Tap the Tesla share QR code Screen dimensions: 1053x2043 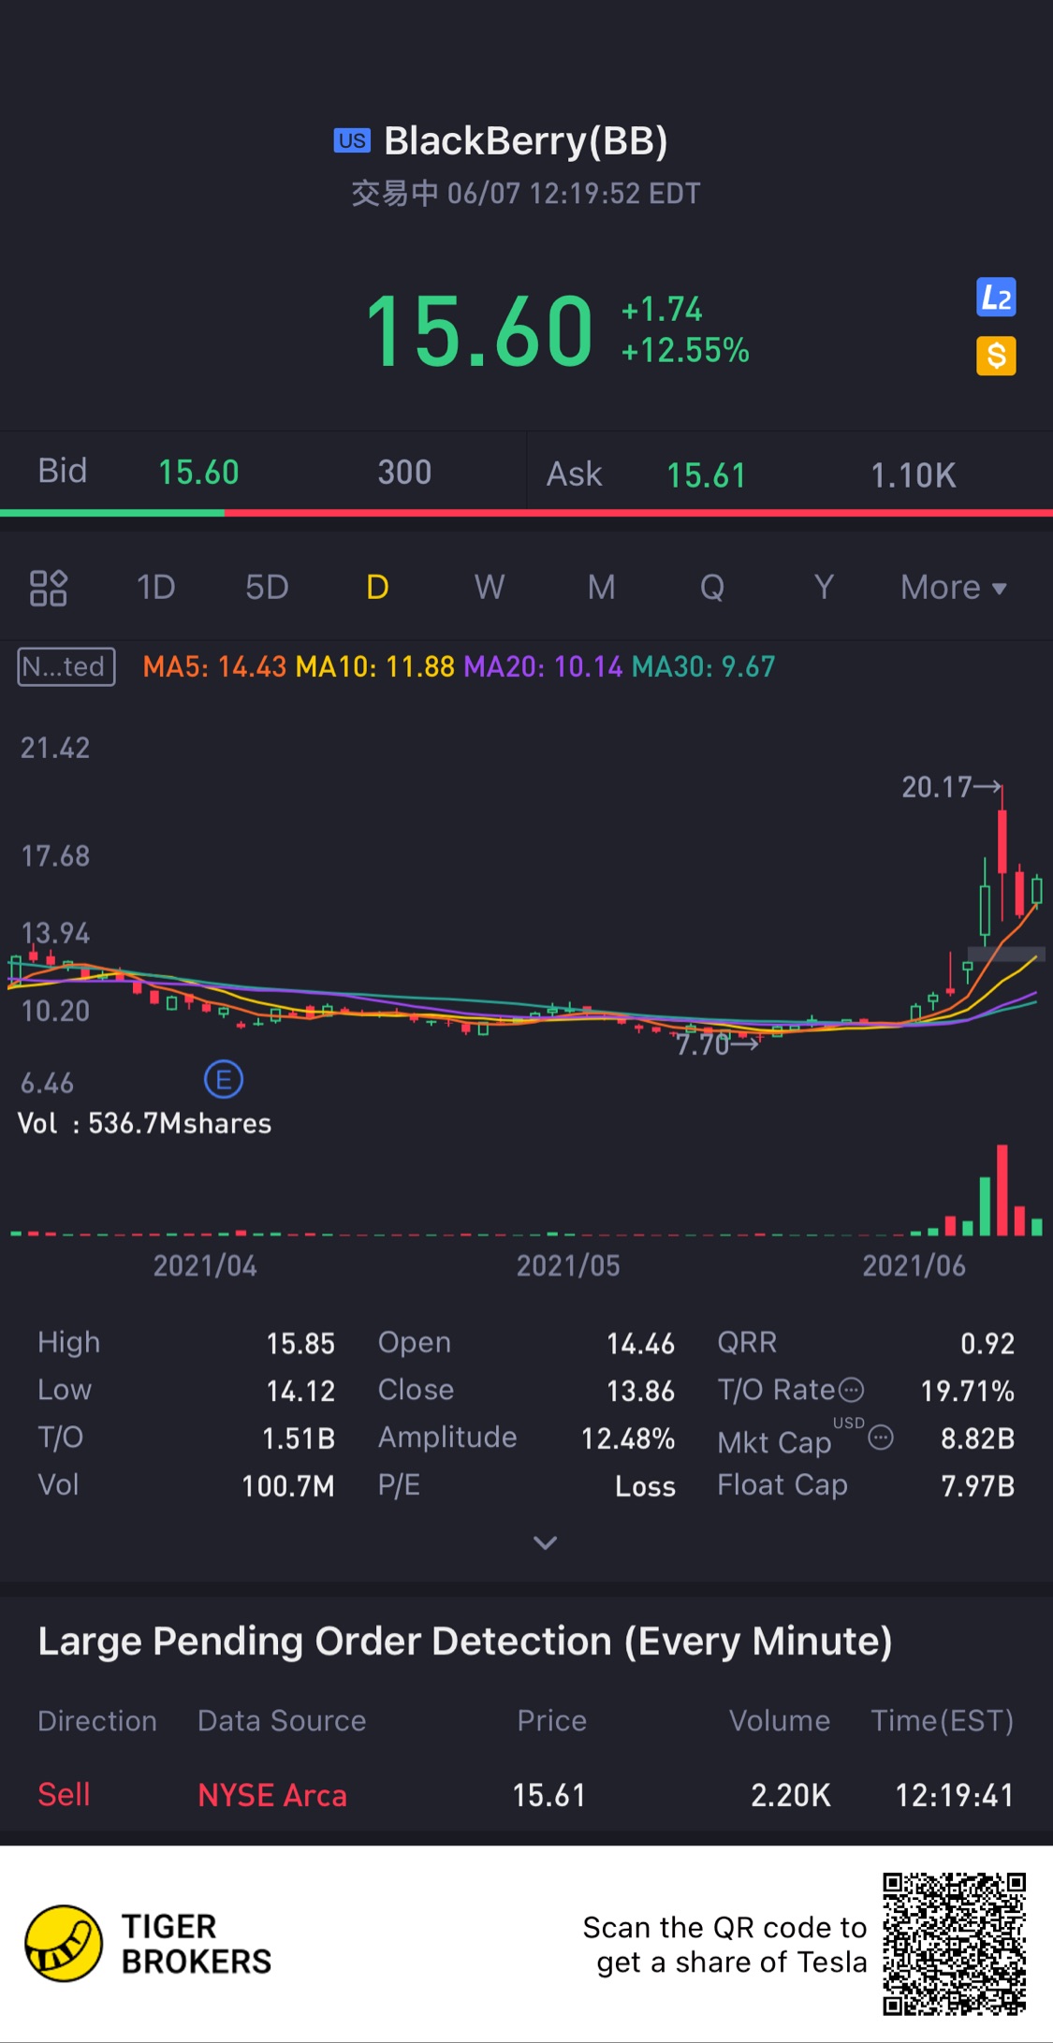[955, 1944]
